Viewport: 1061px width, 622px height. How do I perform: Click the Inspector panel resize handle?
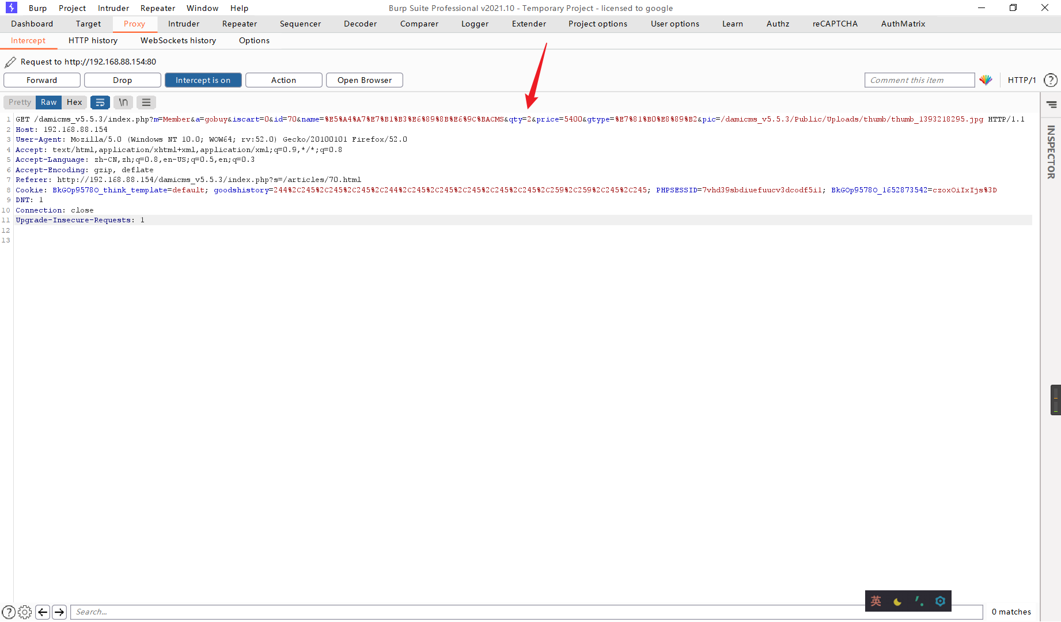tap(1055, 400)
